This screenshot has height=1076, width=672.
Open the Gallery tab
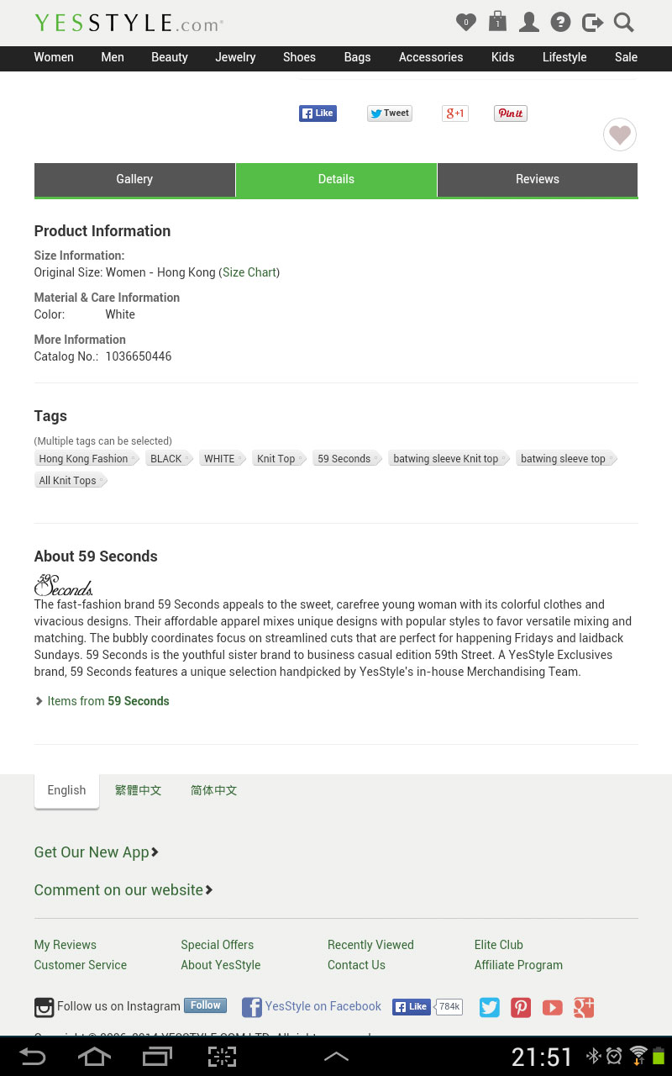point(134,179)
